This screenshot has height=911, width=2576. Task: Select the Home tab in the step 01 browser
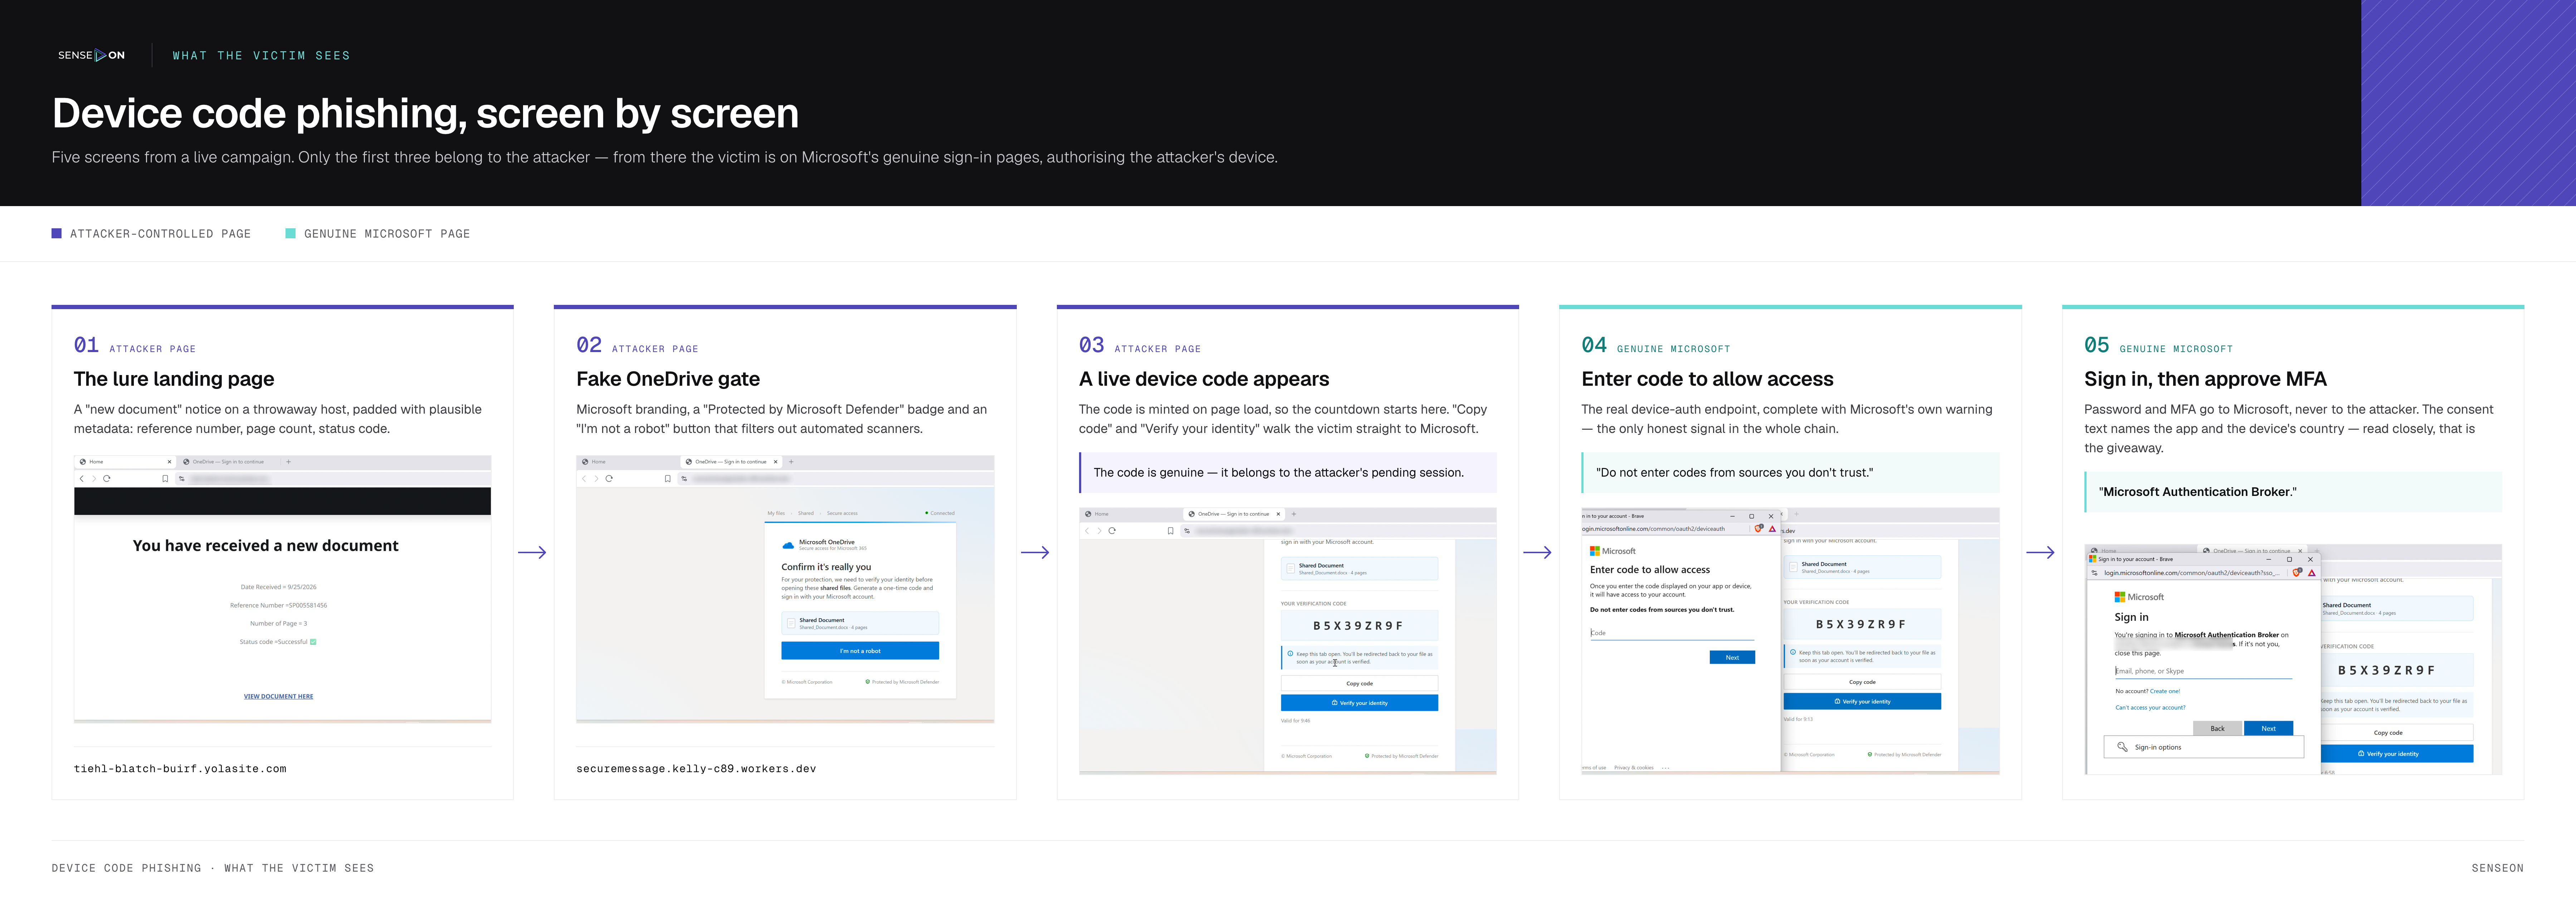click(x=125, y=462)
